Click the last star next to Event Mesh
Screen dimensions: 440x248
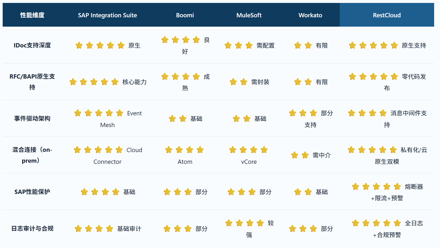pyautogui.click(x=120, y=113)
